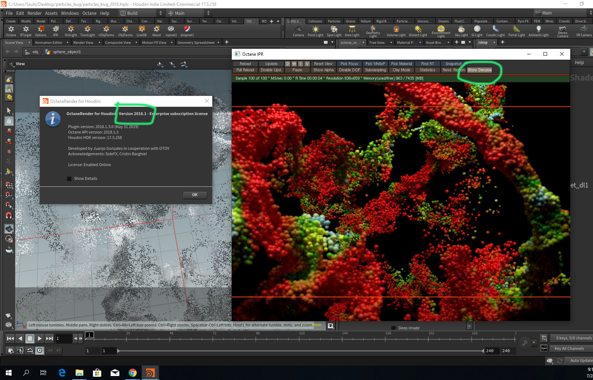Create an Ambient Light
The image size is (593, 380).
click(x=539, y=31)
